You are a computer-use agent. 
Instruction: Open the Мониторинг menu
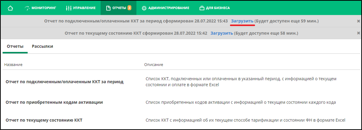(x=40, y=8)
